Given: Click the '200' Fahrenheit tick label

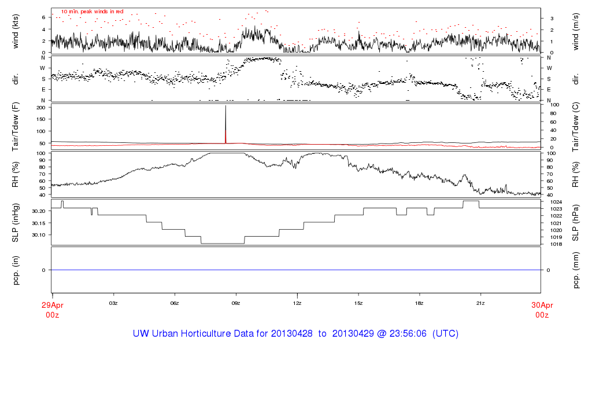Looking at the screenshot, I should (x=41, y=108).
